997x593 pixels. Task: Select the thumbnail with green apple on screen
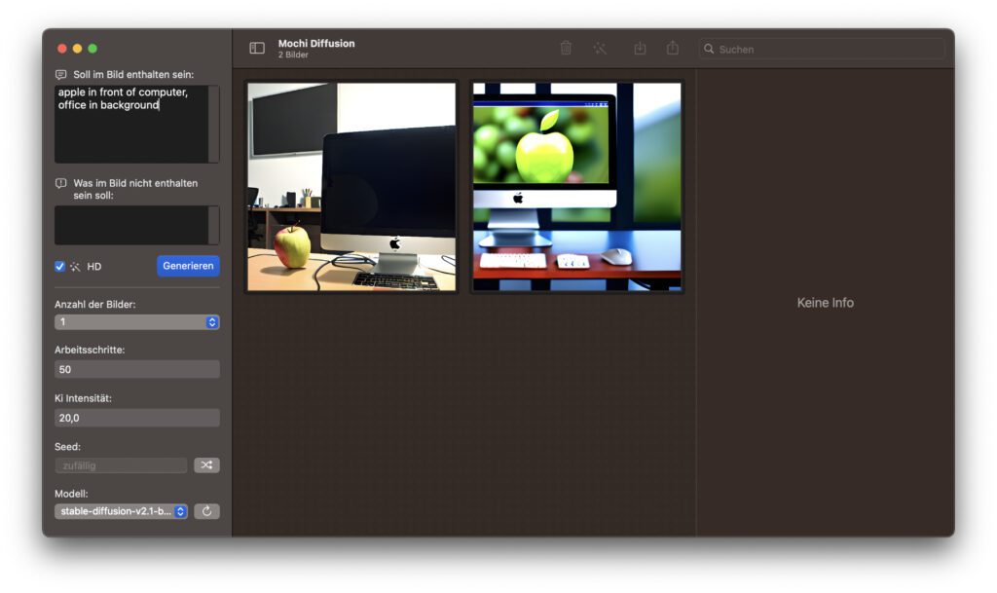pos(576,187)
